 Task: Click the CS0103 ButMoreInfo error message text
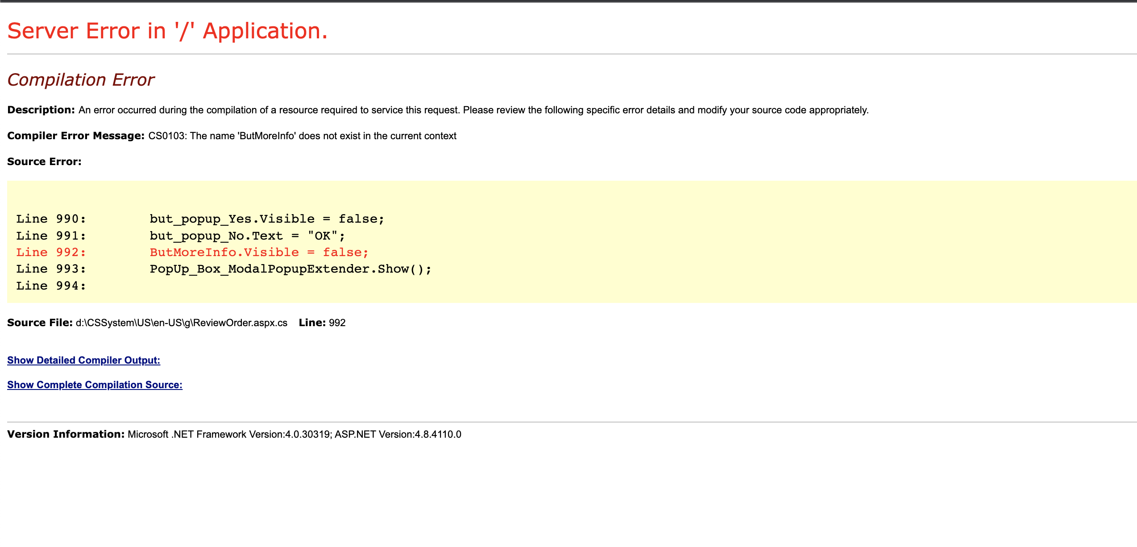tap(302, 136)
